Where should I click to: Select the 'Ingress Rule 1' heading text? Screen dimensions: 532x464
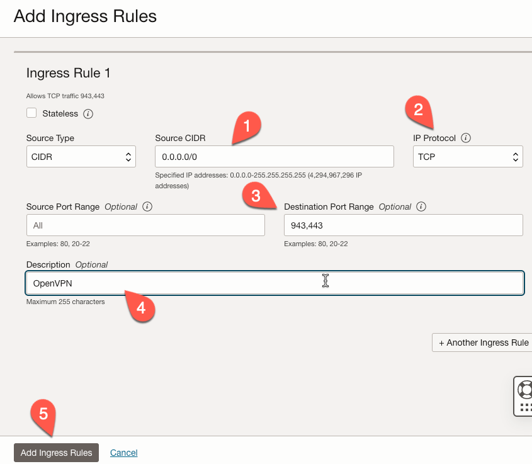(x=68, y=73)
